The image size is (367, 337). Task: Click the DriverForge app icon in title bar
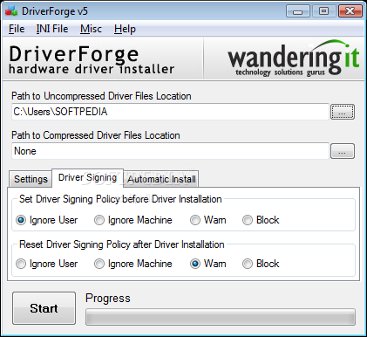(11, 11)
